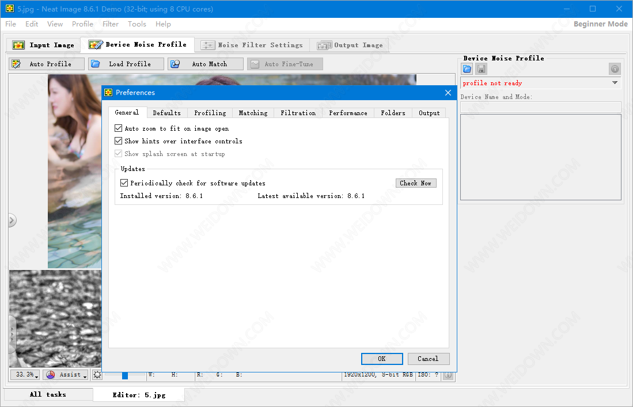Screen dimensions: 633x407
Task: Click the Load Profile button
Action: (126, 64)
